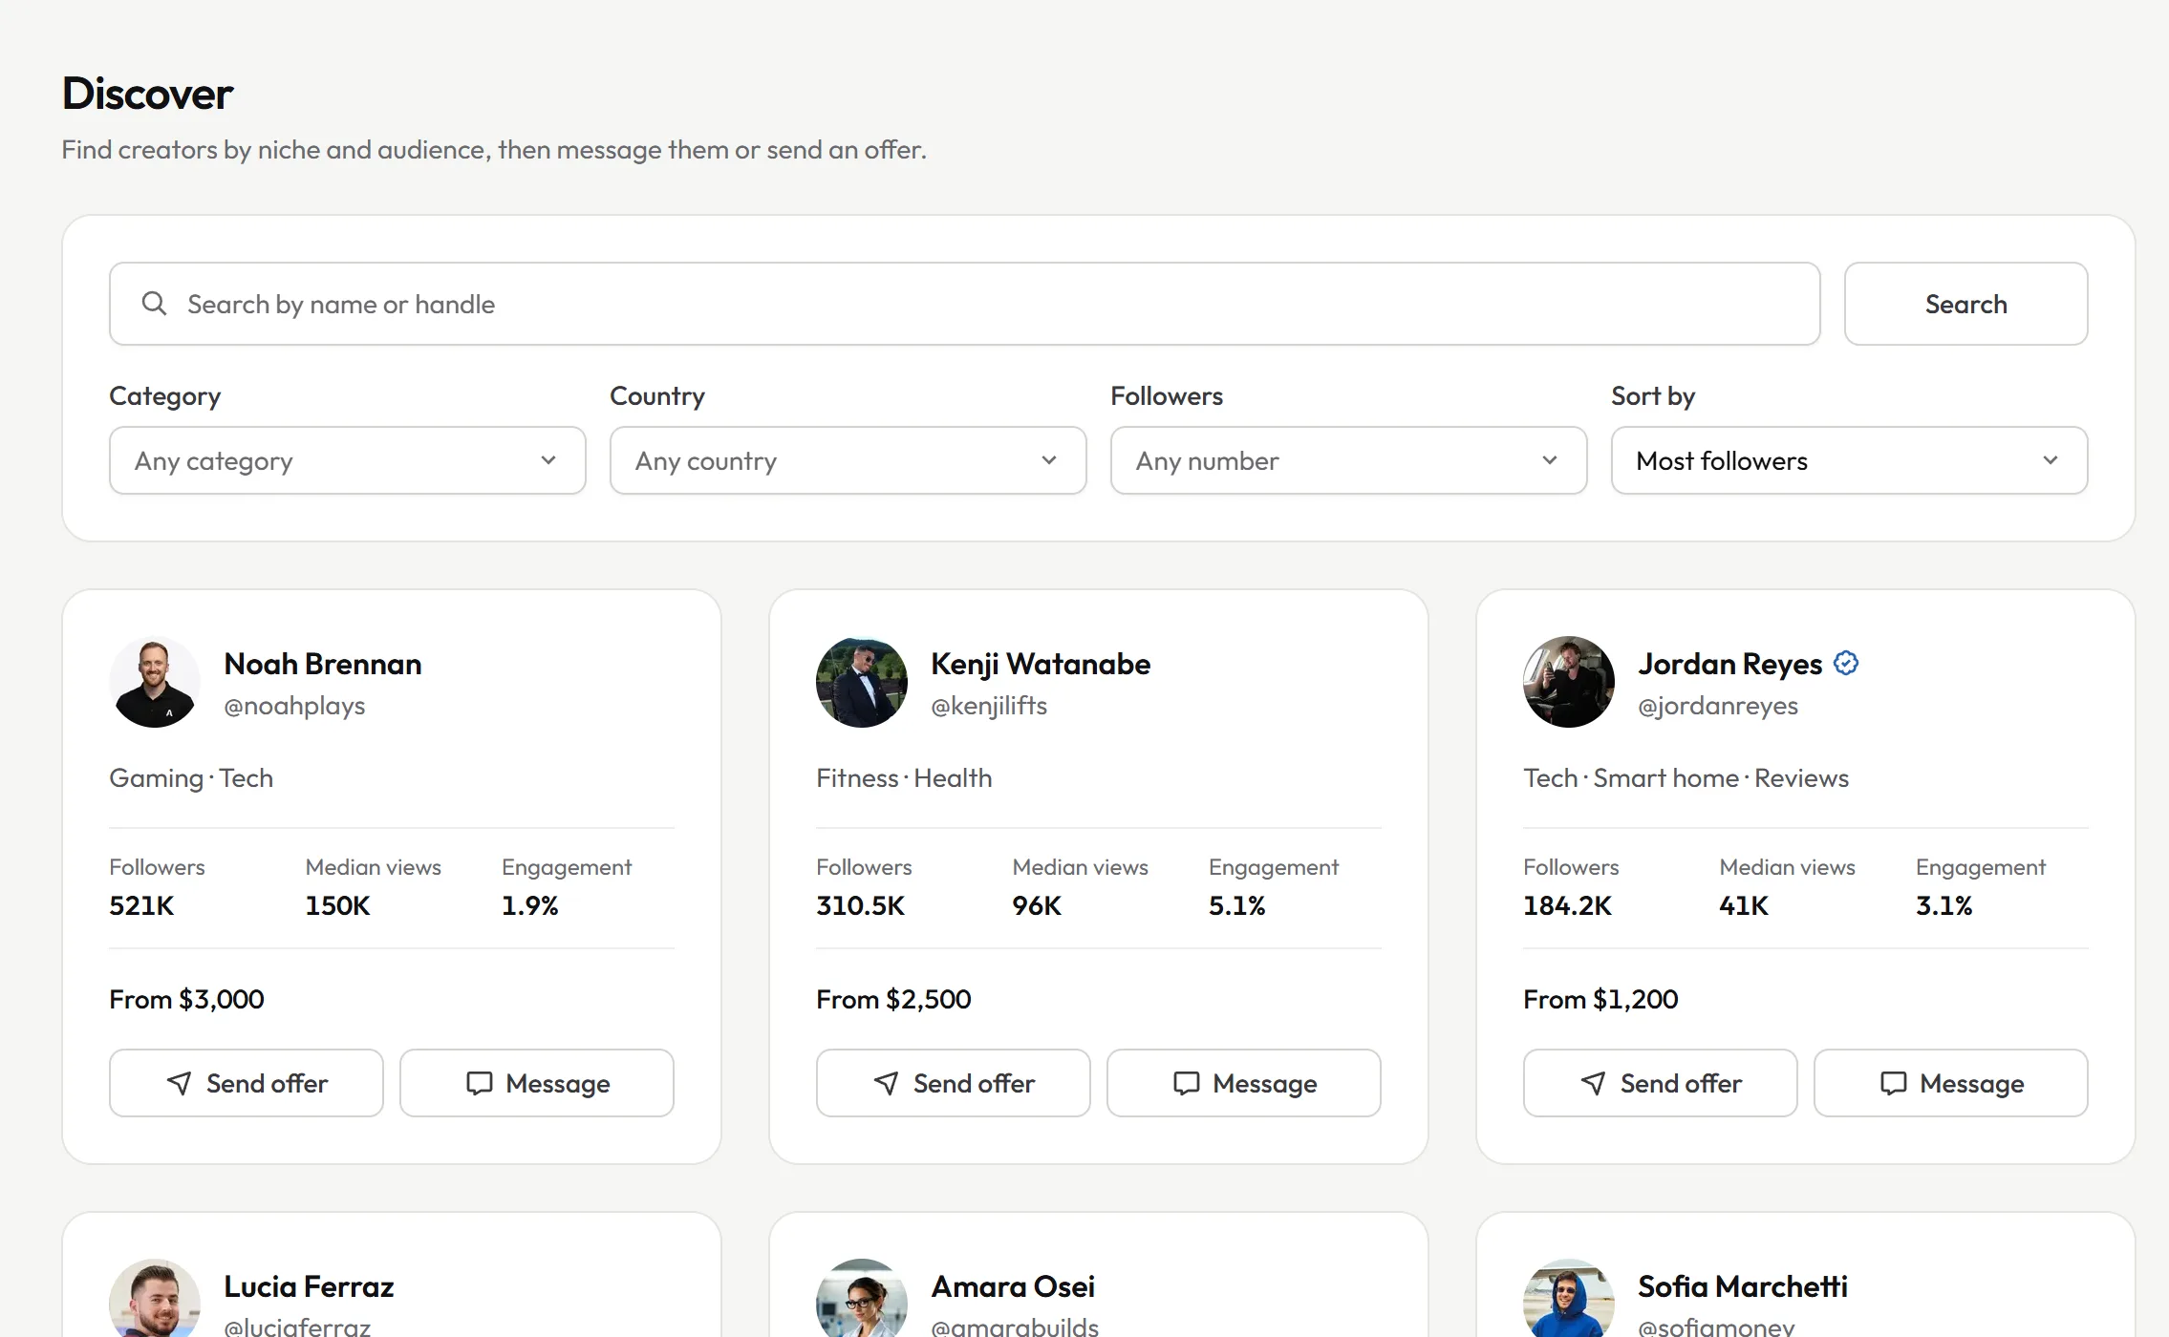Click Jordan Reyes verified badge icon
The height and width of the screenshot is (1337, 2169).
pyautogui.click(x=1846, y=663)
